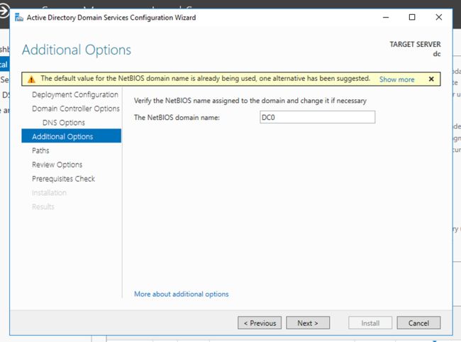Click the disabled Install button
Screen dimensions: 461x342
pyautogui.click(x=370, y=323)
